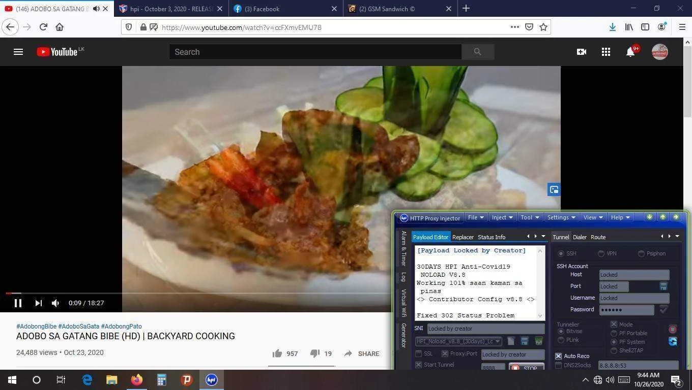Click the red icon beside Mode options
This screenshot has height=390, width=692.
coord(672,329)
